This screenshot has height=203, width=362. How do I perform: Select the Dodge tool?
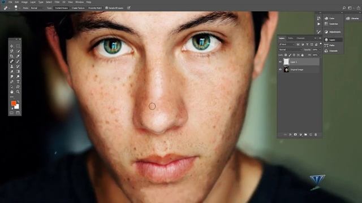(x=18, y=77)
